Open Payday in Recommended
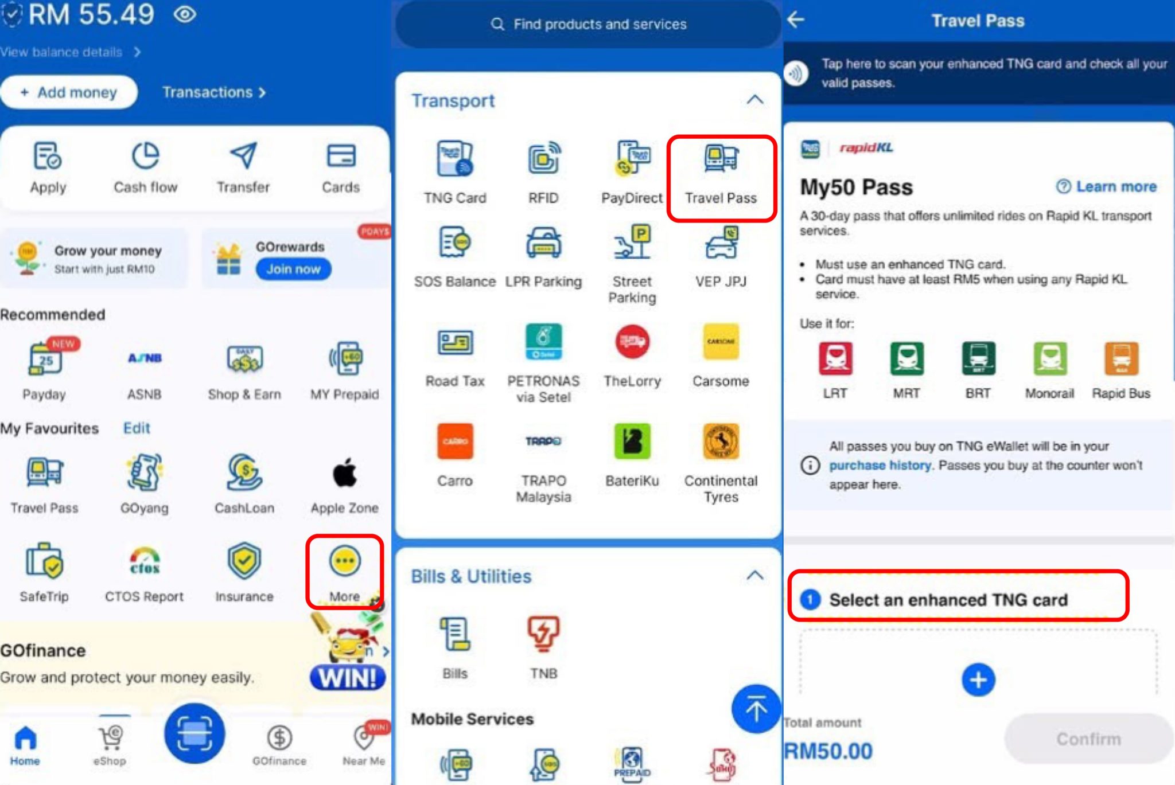 (x=44, y=369)
